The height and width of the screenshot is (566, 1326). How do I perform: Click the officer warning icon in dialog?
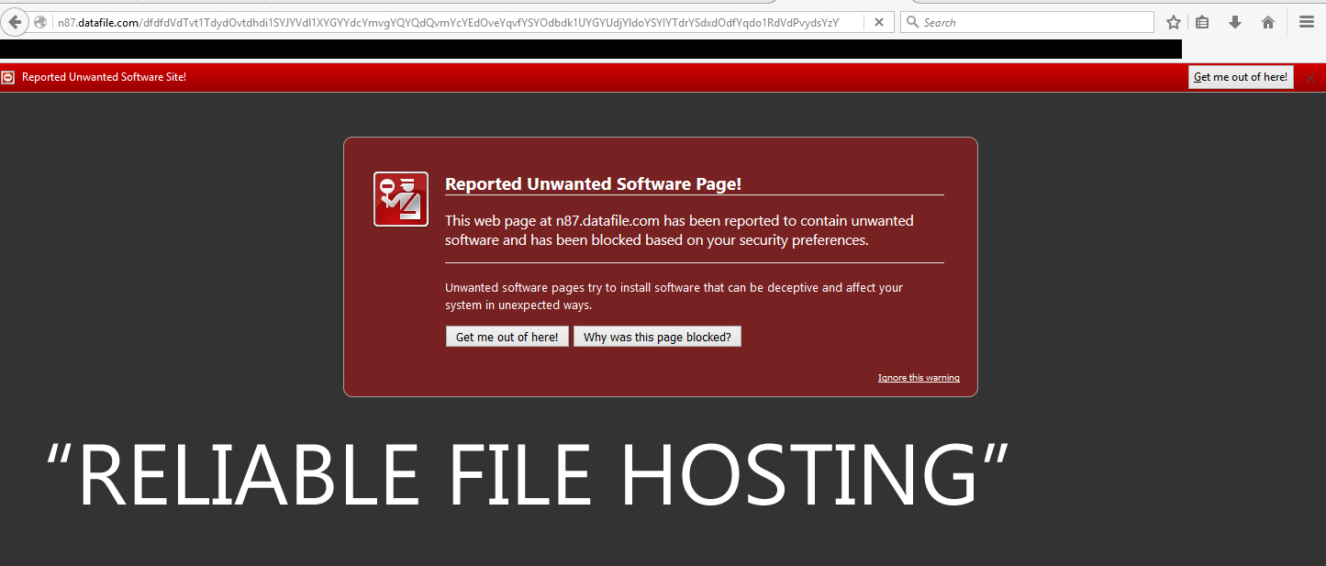pyautogui.click(x=401, y=199)
